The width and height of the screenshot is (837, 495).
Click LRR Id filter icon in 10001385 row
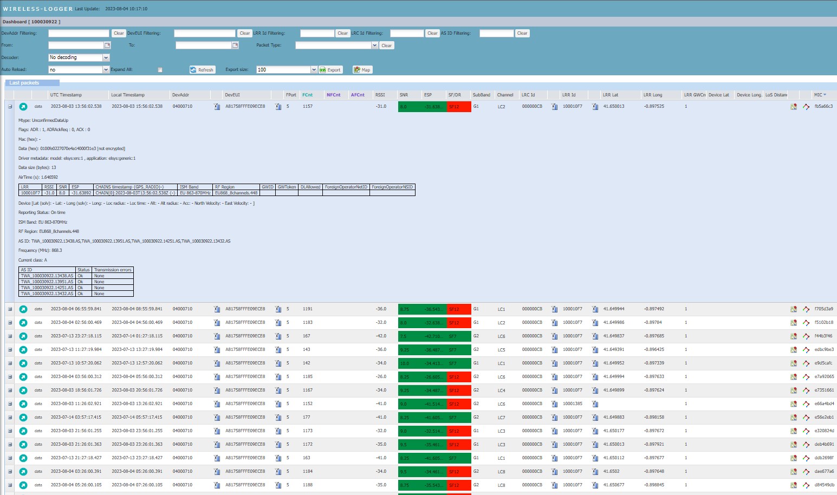(x=595, y=404)
